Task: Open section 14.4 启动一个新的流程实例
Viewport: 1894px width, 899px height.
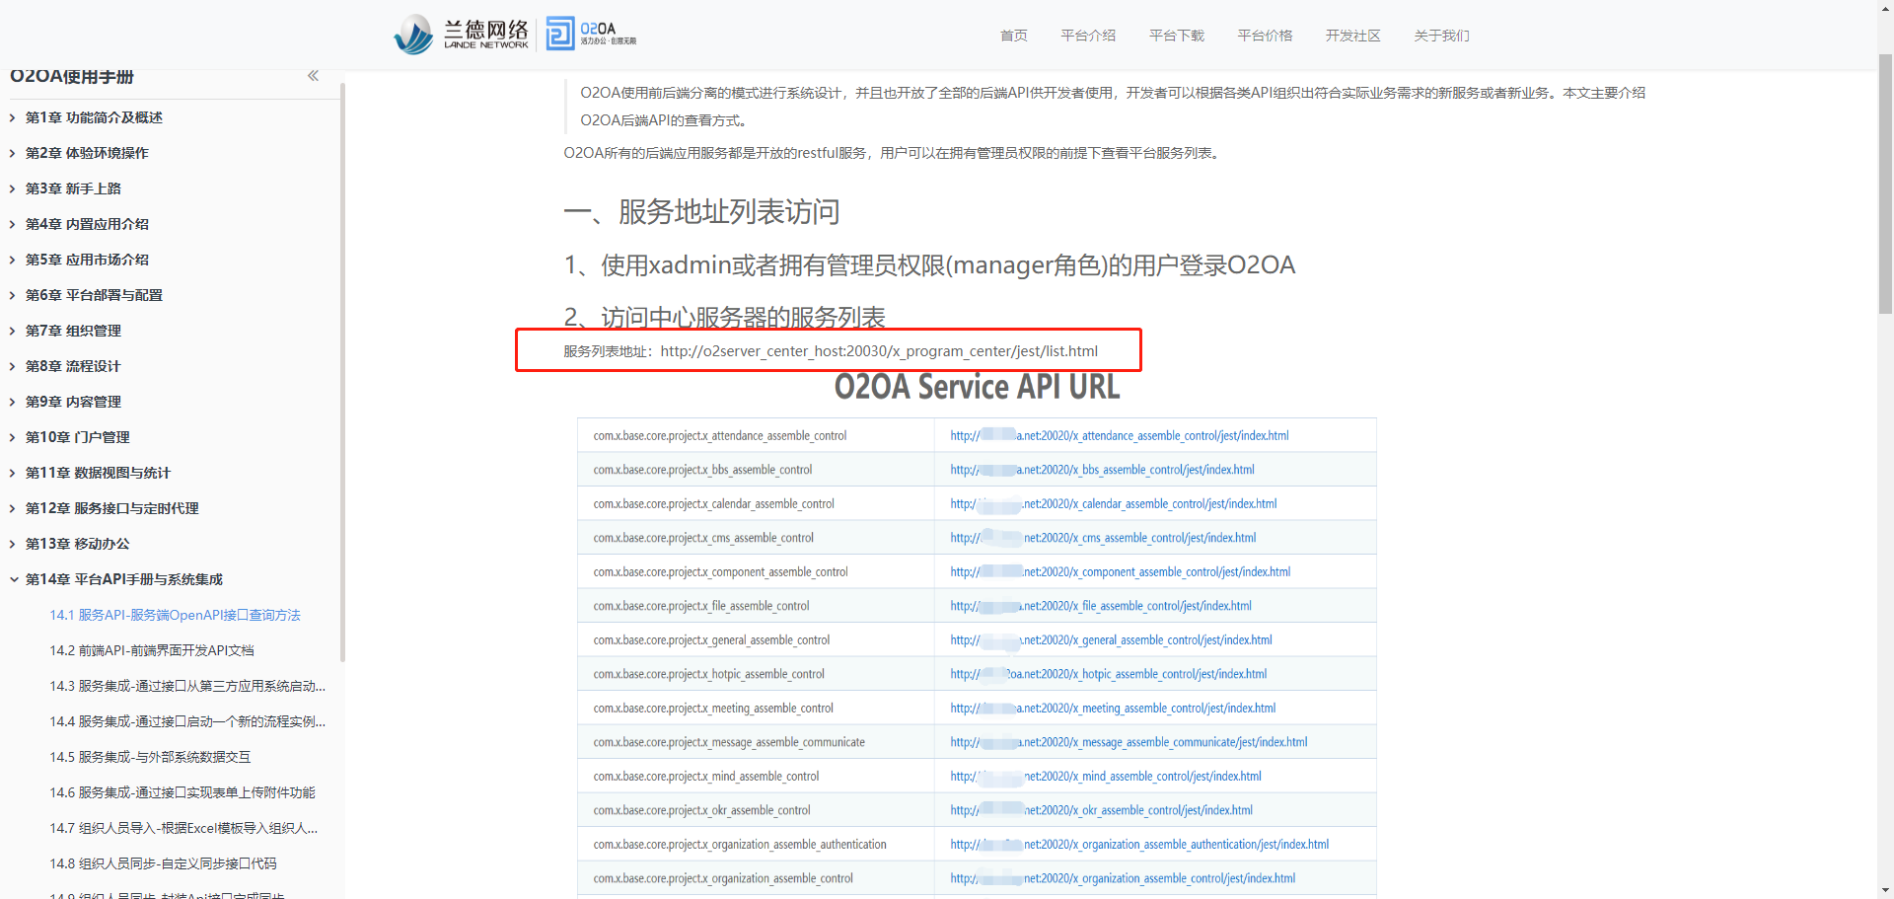Action: pyautogui.click(x=187, y=721)
